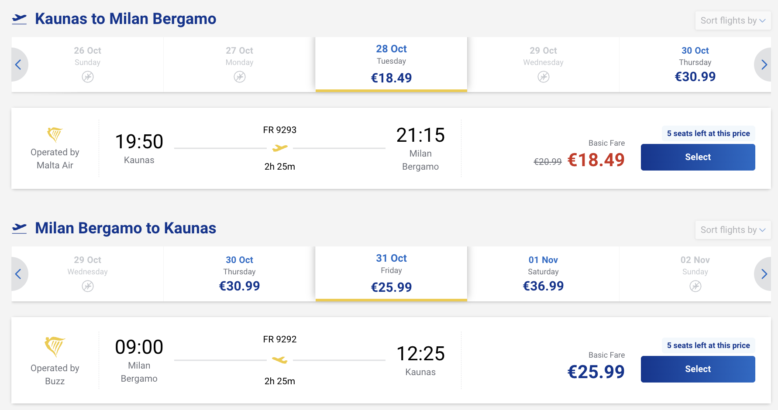Select the FR 9292 flight at €25.99

click(x=698, y=369)
